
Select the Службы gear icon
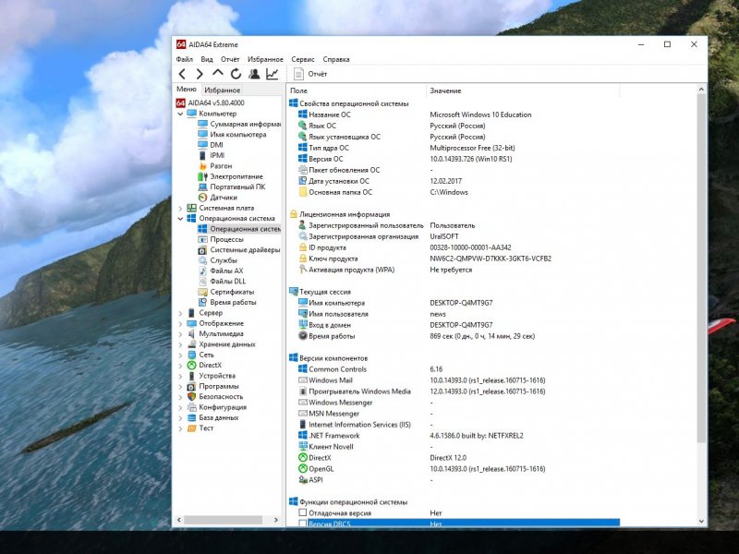coord(202,260)
